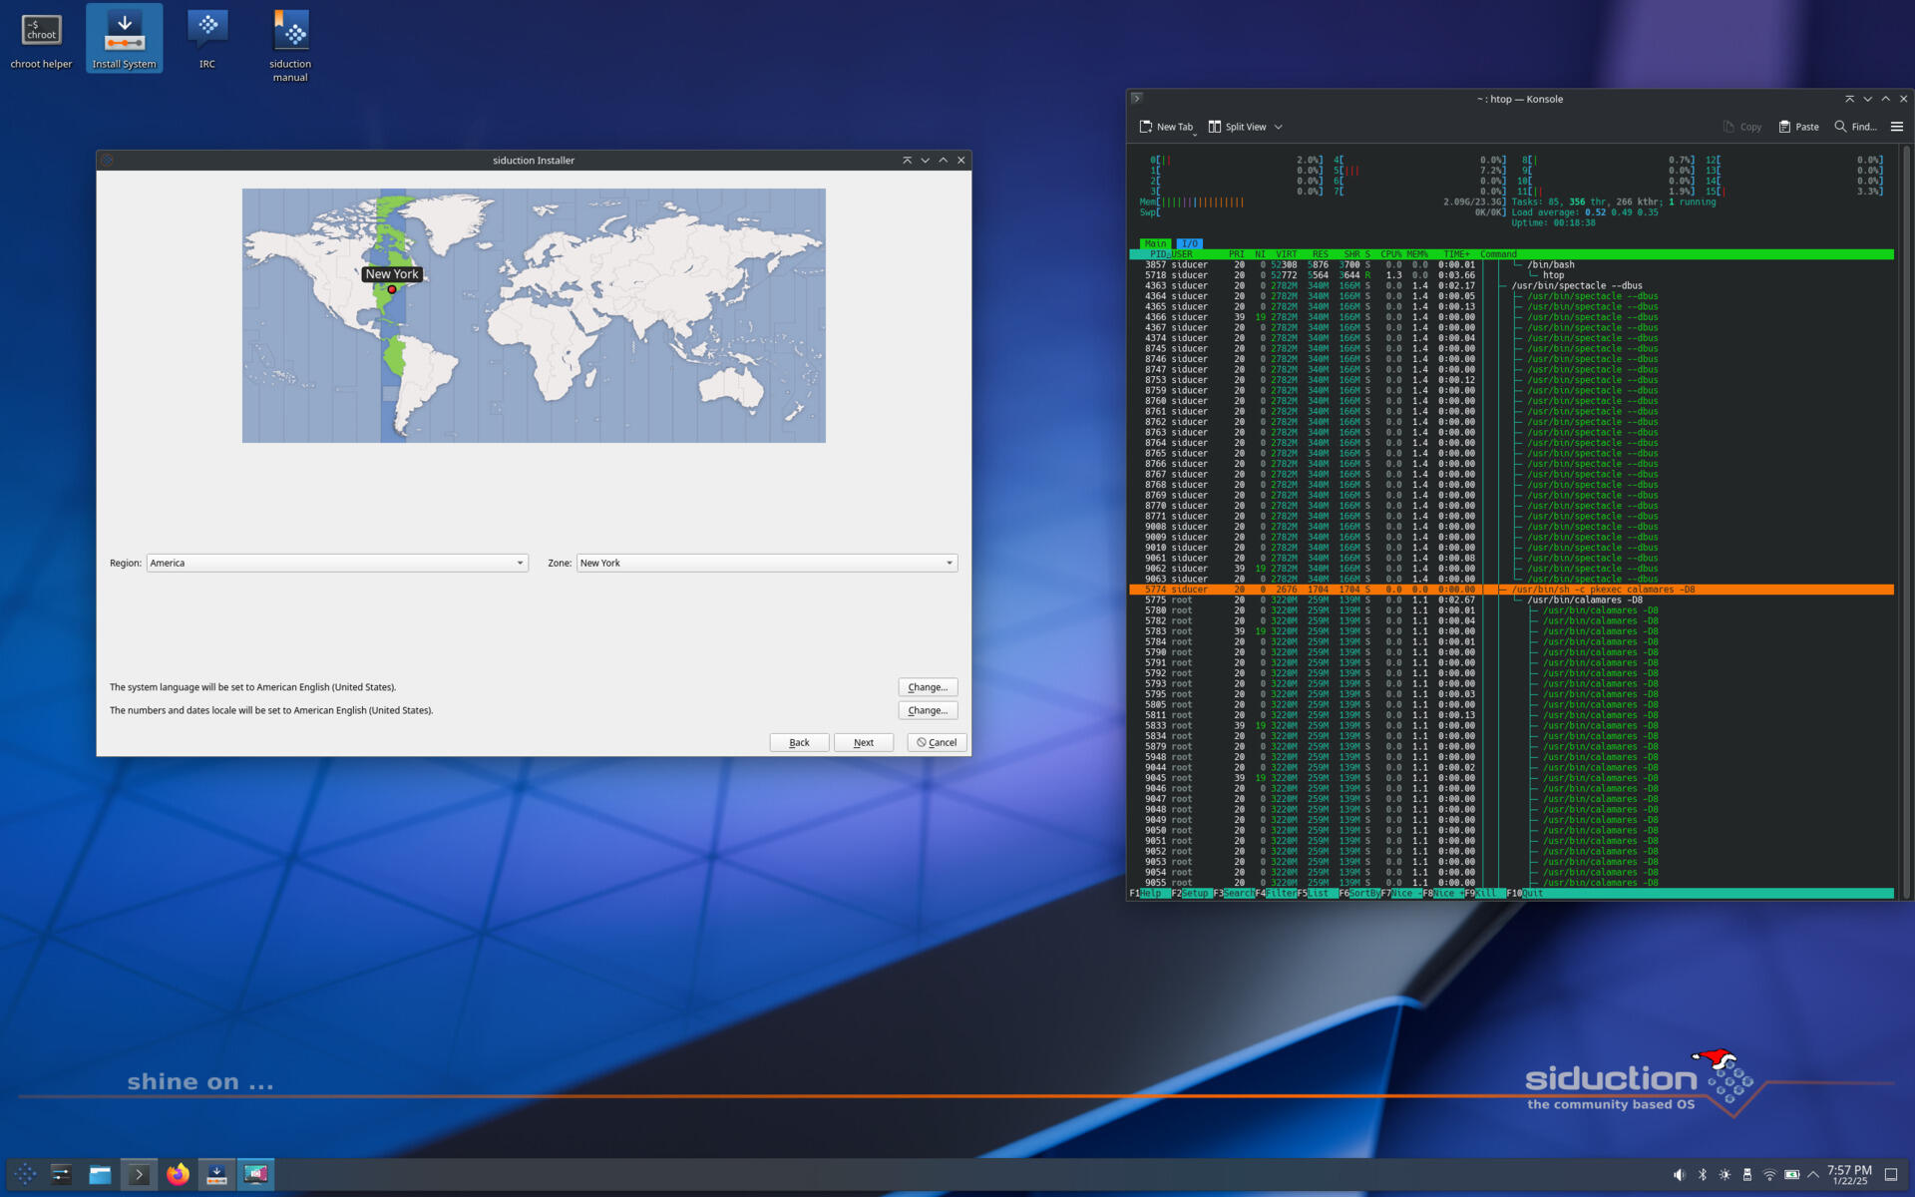Open the application launcher in the taskbar
Screen dimensions: 1915x1197
(26, 1174)
